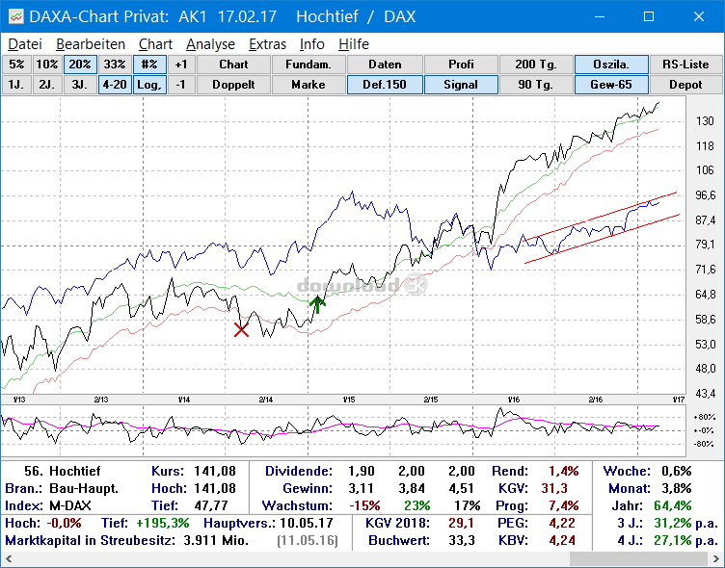Click the Daten button

point(385,65)
